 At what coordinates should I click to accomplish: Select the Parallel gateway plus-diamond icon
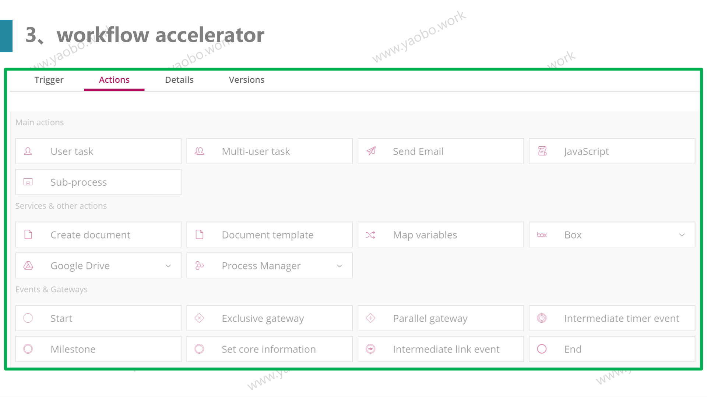pyautogui.click(x=370, y=318)
